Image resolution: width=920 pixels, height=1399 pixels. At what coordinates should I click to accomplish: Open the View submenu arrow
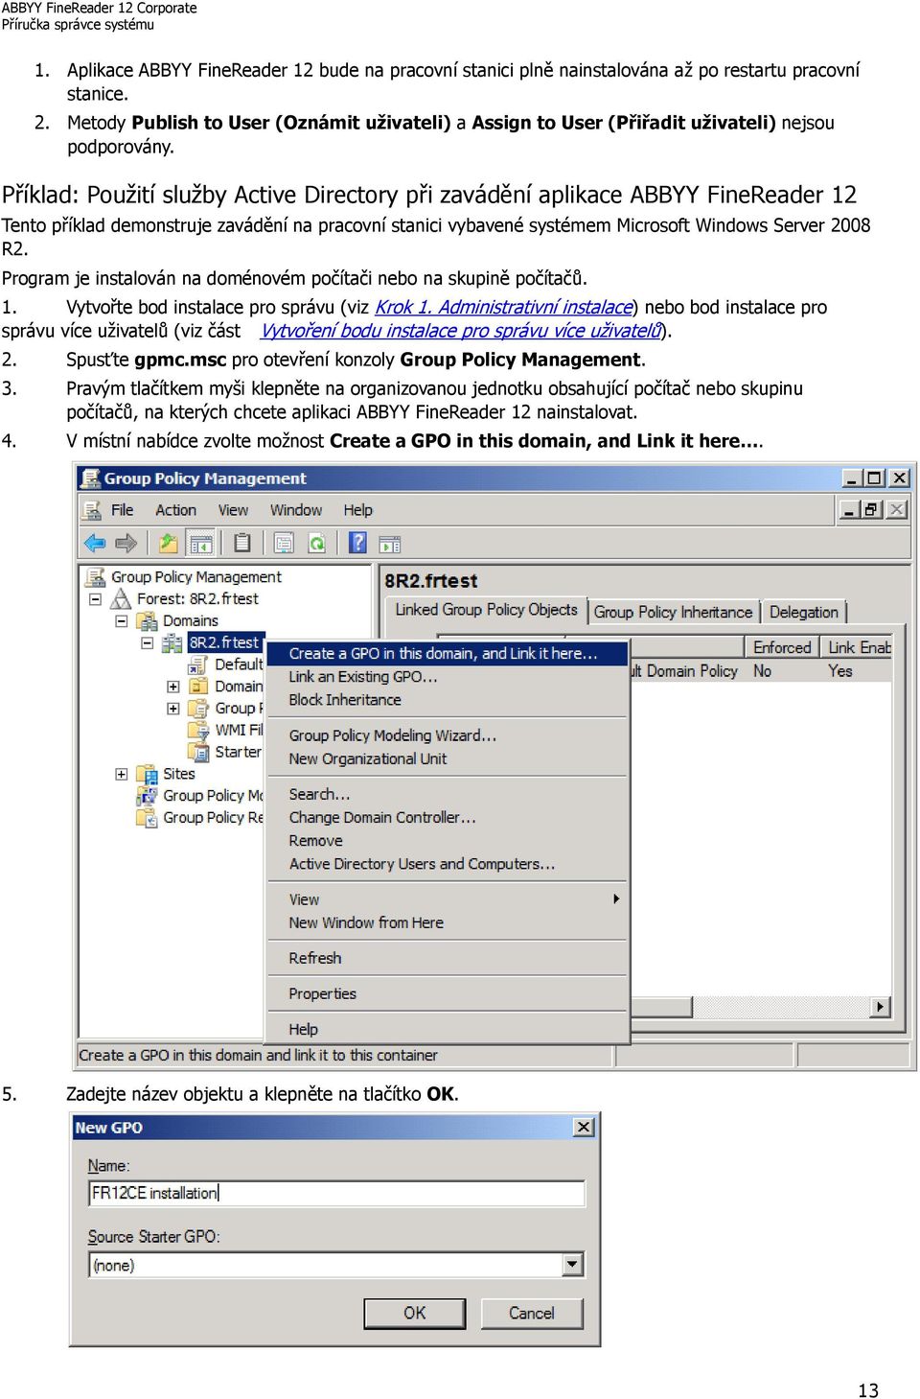coord(616,899)
